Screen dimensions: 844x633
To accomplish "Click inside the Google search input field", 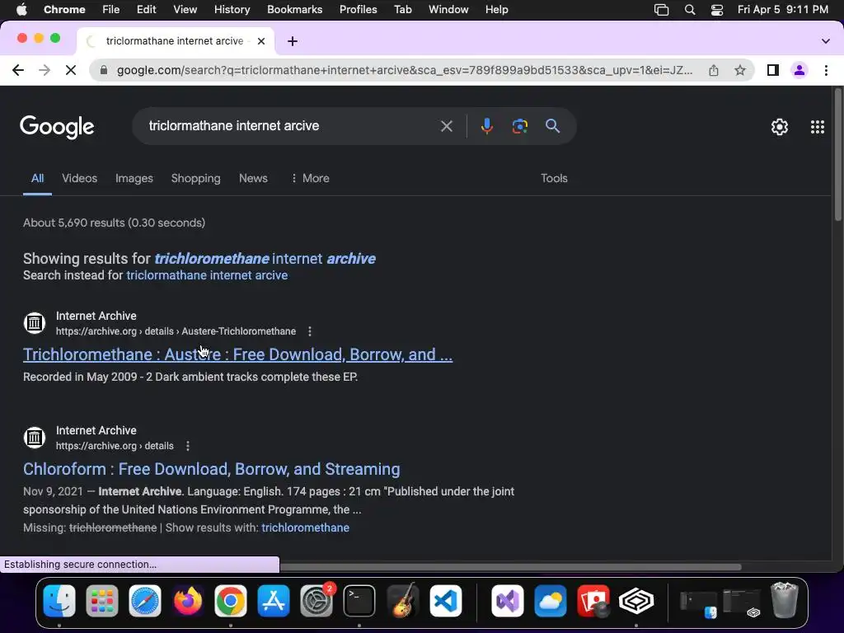I will (x=291, y=126).
